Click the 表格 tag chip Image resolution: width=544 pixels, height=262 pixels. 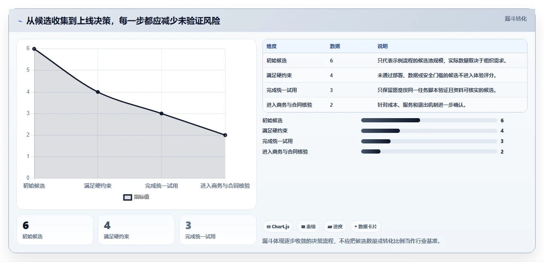(308, 227)
